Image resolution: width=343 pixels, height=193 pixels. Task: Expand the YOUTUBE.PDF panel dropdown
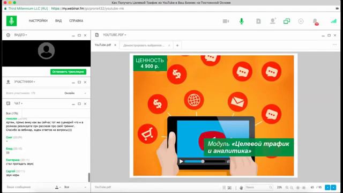pos(114,35)
